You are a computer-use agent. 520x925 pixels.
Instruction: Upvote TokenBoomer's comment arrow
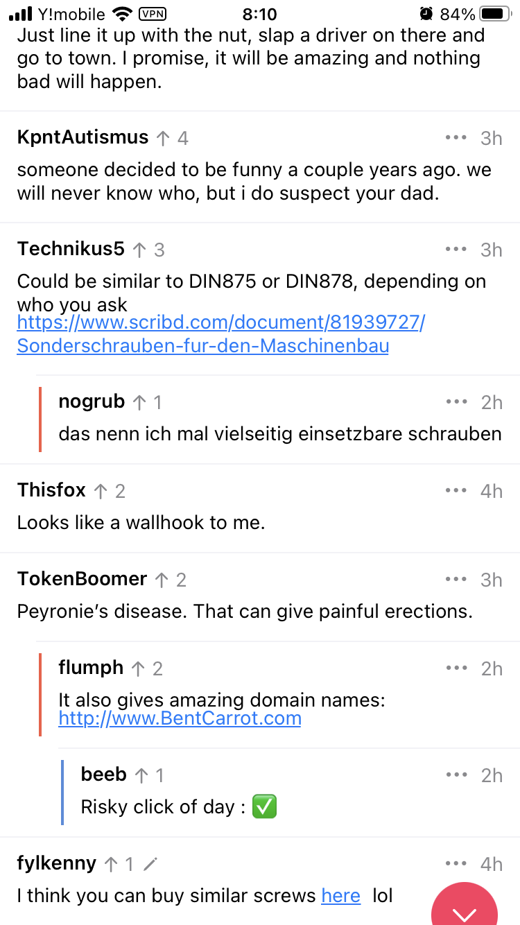pos(162,580)
